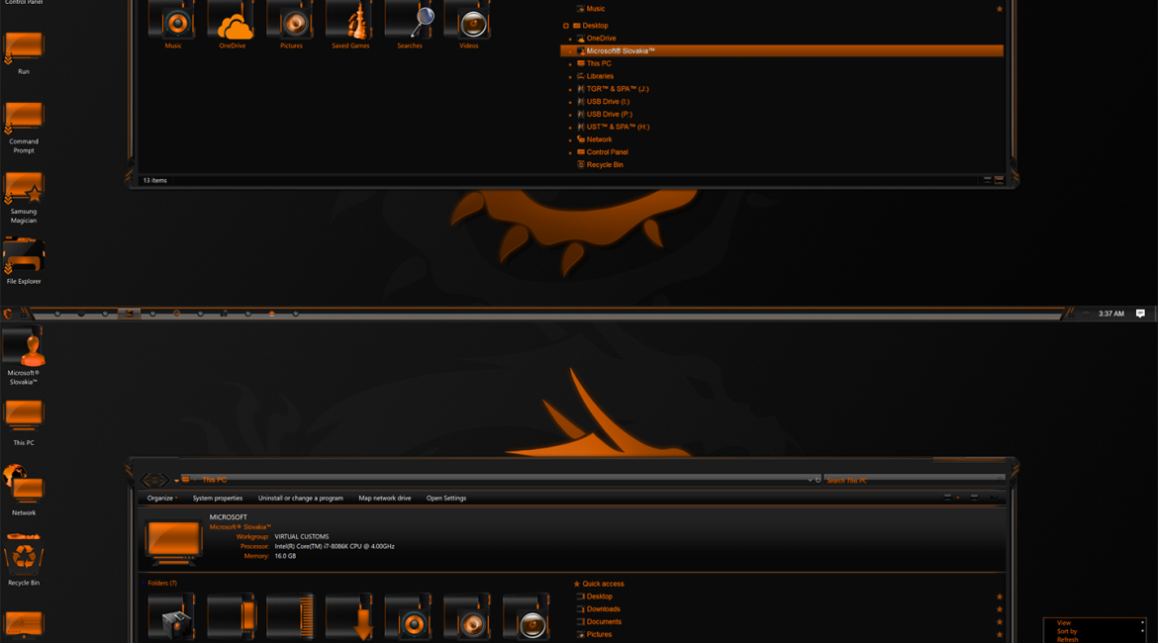
Task: Collapse the Desktop tree node
Action: pyautogui.click(x=566, y=26)
